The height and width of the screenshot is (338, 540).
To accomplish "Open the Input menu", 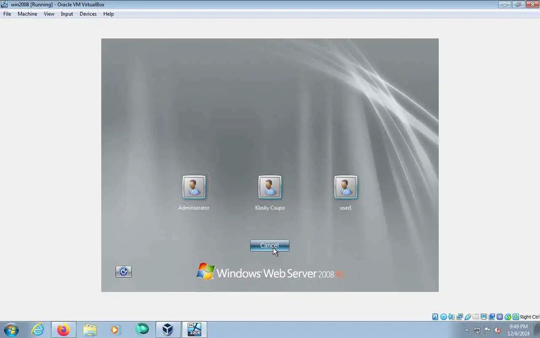I will pyautogui.click(x=67, y=14).
